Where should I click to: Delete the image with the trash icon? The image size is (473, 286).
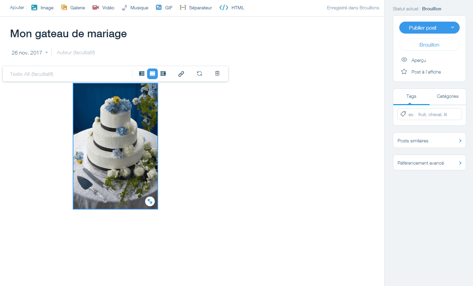[x=217, y=73]
